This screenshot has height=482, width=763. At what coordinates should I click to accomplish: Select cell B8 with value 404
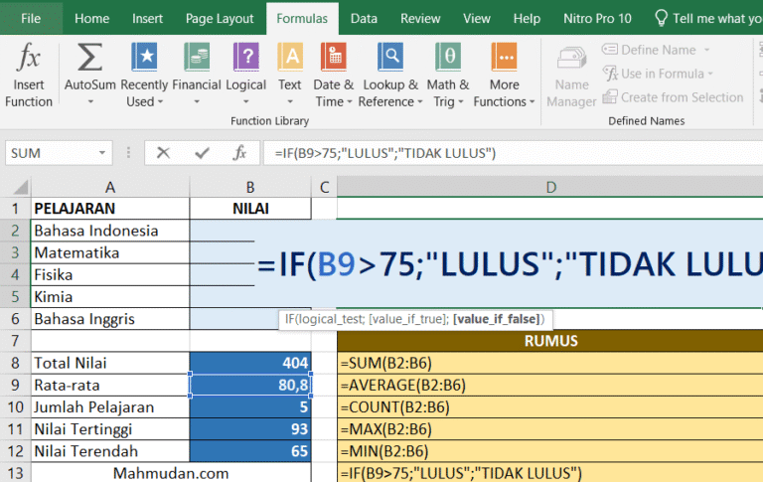pyautogui.click(x=249, y=363)
